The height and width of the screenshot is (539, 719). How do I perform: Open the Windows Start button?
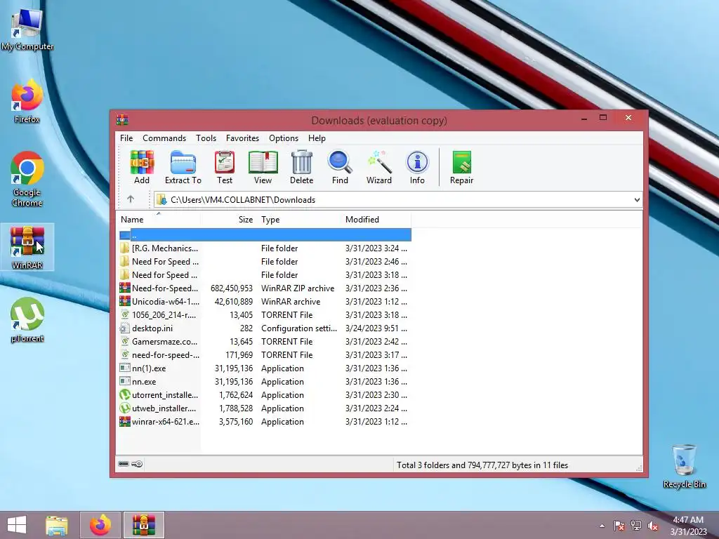(x=17, y=525)
